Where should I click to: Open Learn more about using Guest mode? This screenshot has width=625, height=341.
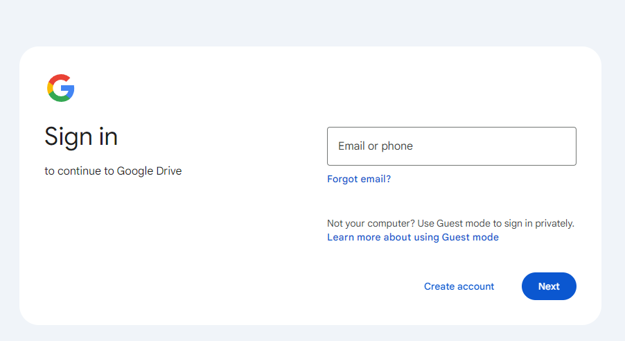tap(412, 237)
